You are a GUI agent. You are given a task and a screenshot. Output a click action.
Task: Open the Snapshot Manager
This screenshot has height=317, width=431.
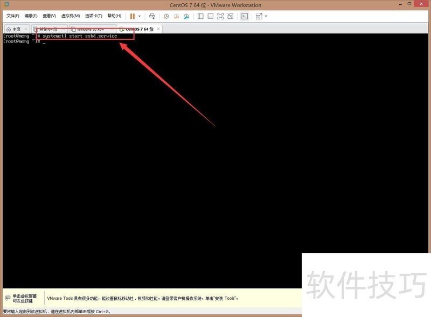coord(186,16)
